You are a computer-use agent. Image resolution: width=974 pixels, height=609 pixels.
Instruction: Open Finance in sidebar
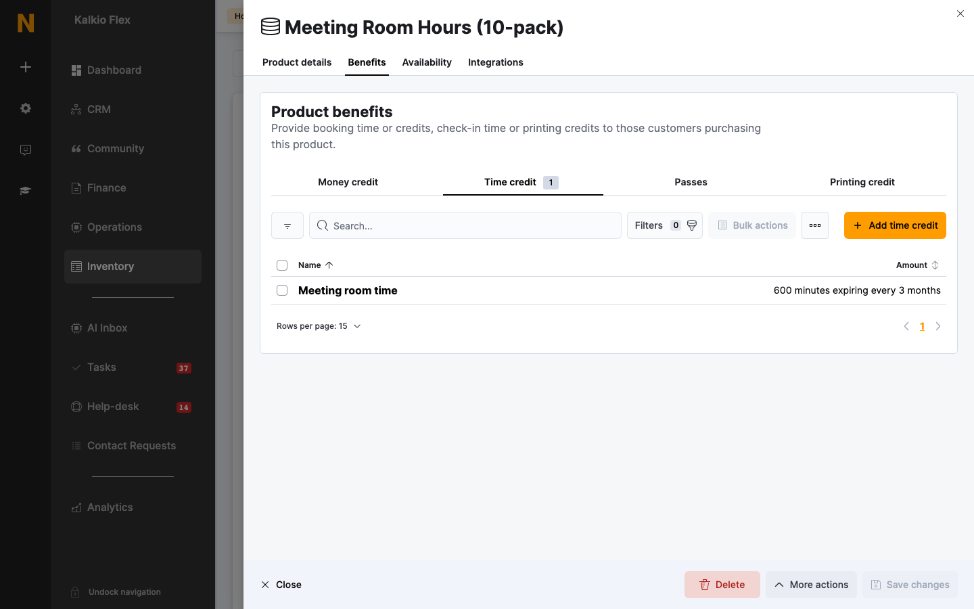(x=133, y=188)
